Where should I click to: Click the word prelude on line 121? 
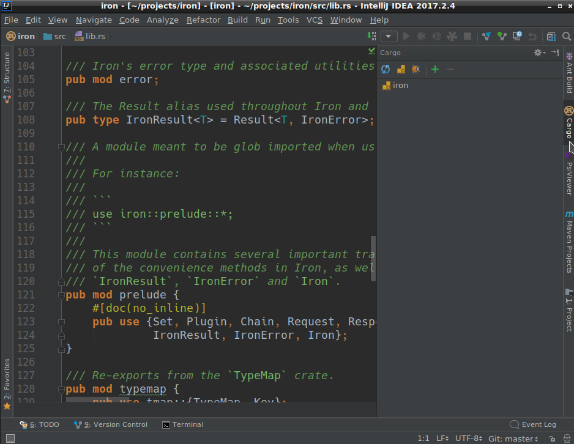coord(143,295)
